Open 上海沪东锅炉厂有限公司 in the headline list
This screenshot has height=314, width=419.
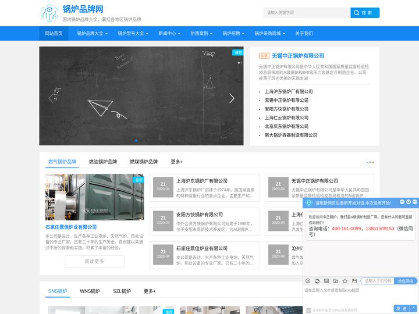pyautogui.click(x=289, y=92)
